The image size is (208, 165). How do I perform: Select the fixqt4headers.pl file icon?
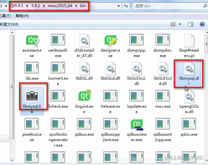coord(189,40)
